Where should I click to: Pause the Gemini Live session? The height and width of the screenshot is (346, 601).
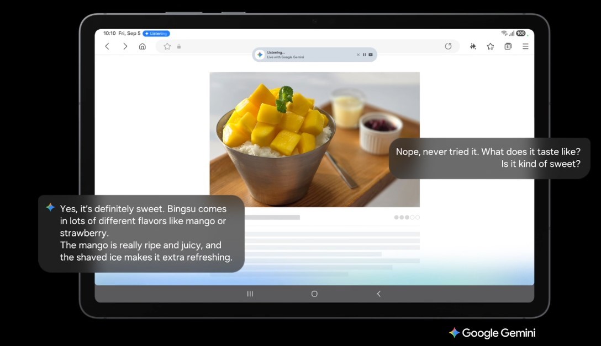(364, 55)
